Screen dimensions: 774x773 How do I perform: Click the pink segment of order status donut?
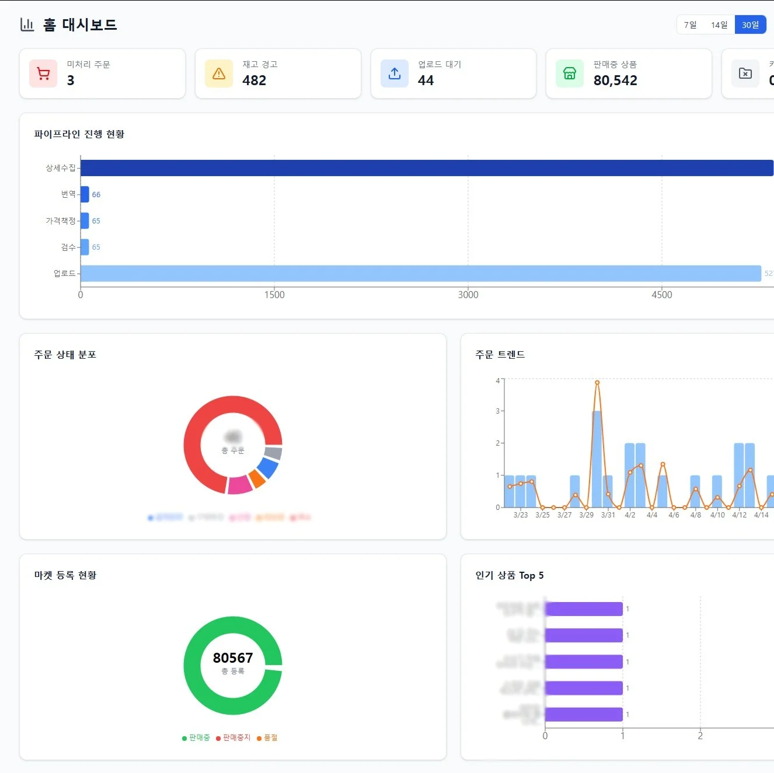coord(239,485)
